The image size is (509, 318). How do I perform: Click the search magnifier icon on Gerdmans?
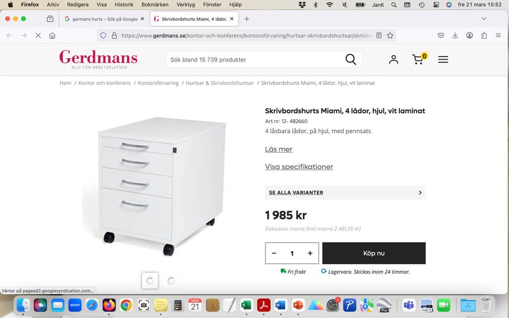coord(350,59)
